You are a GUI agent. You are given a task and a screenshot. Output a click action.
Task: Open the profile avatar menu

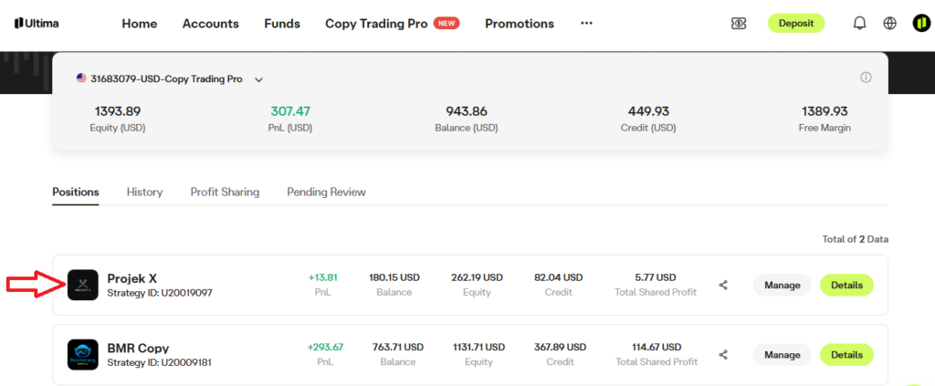coord(921,23)
